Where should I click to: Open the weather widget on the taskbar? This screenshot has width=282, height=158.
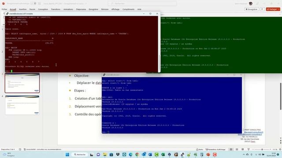click(x=9, y=154)
